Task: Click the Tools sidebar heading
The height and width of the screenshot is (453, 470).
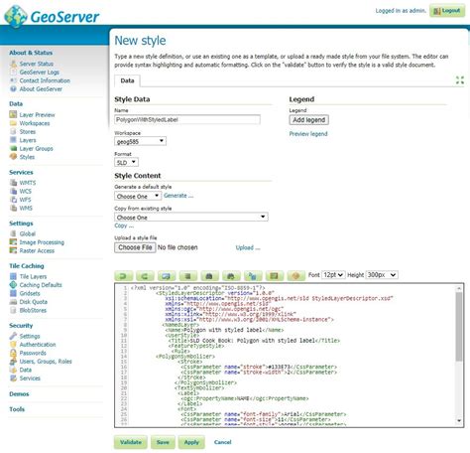Action: point(17,409)
